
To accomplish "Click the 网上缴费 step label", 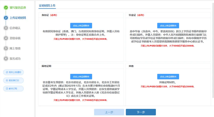I will 15,48.
